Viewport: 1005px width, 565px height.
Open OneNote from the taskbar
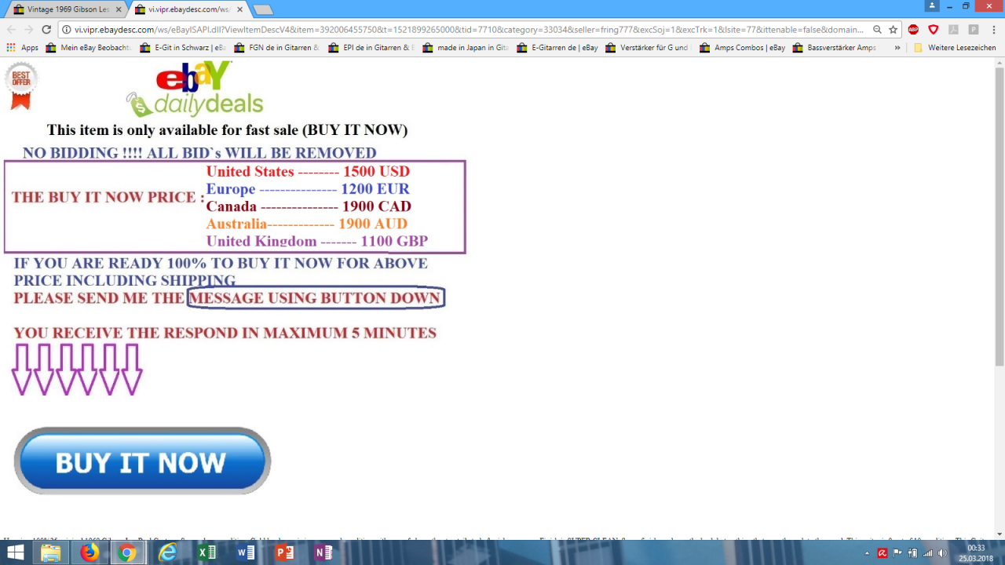(x=323, y=552)
